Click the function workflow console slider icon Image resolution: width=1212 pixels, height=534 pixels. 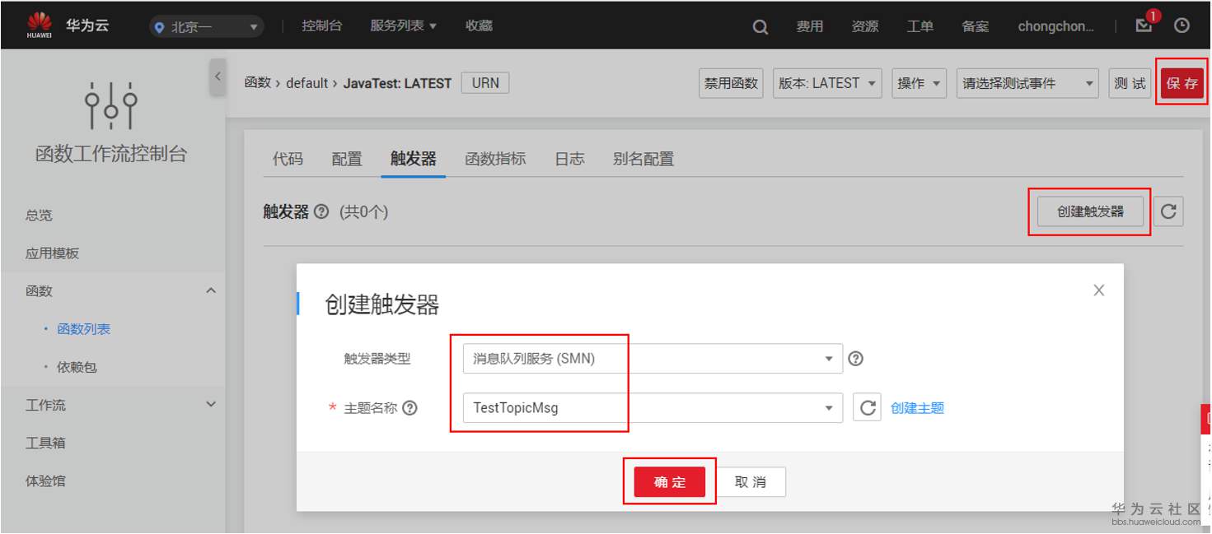[x=111, y=105]
